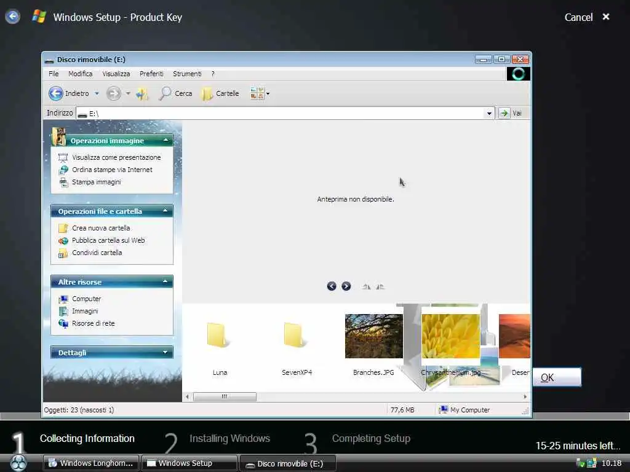The width and height of the screenshot is (630, 472).
Task: Expand the Dettagli panel
Action: point(165,352)
